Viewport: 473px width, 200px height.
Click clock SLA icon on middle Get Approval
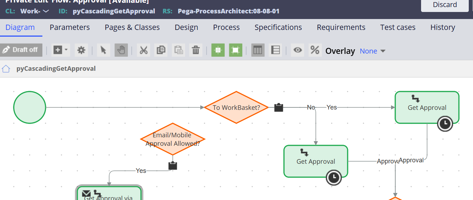tap(334, 177)
